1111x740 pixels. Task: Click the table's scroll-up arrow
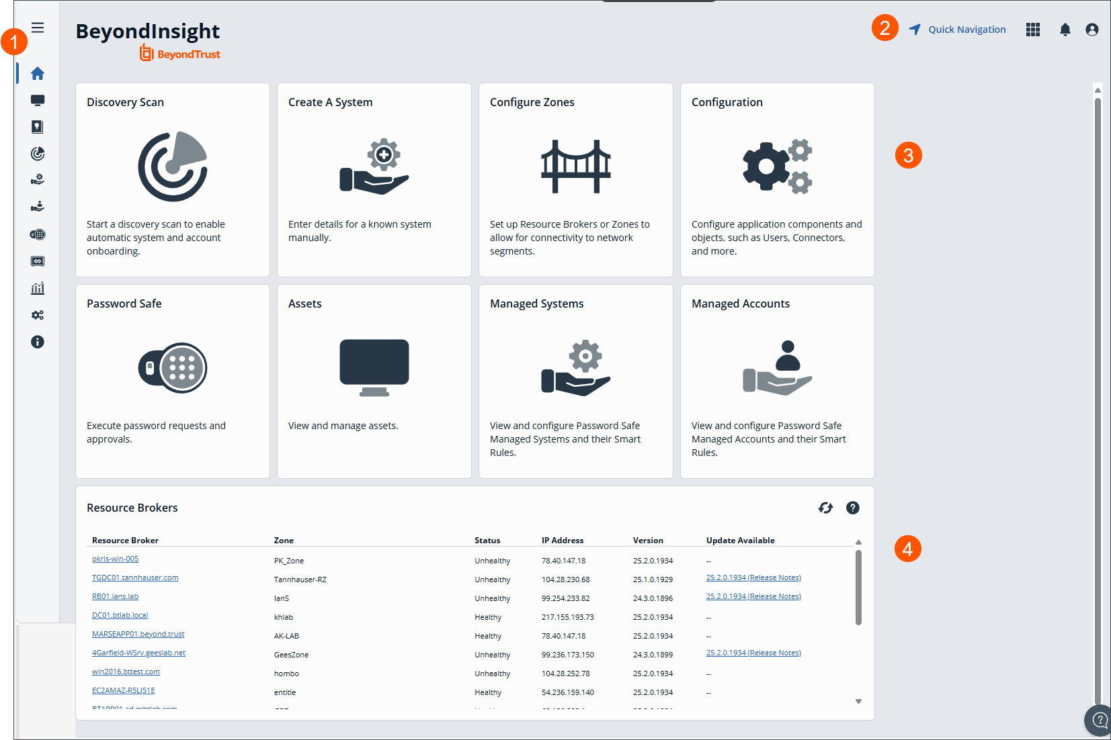click(x=858, y=542)
